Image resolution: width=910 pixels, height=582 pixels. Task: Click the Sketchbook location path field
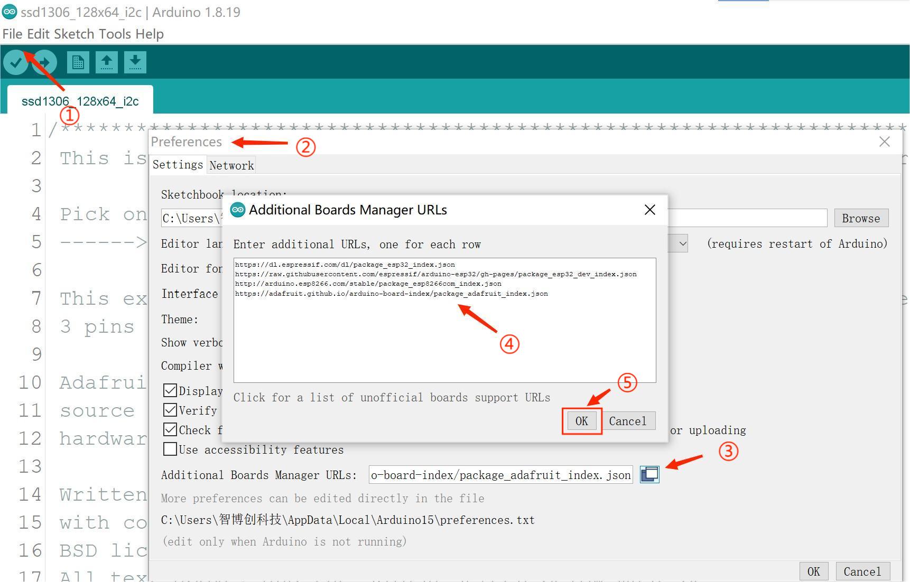click(494, 218)
